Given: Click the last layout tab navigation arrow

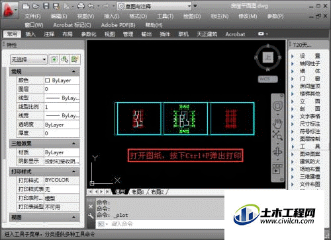Looking at the screenshot, I should pos(107,192).
